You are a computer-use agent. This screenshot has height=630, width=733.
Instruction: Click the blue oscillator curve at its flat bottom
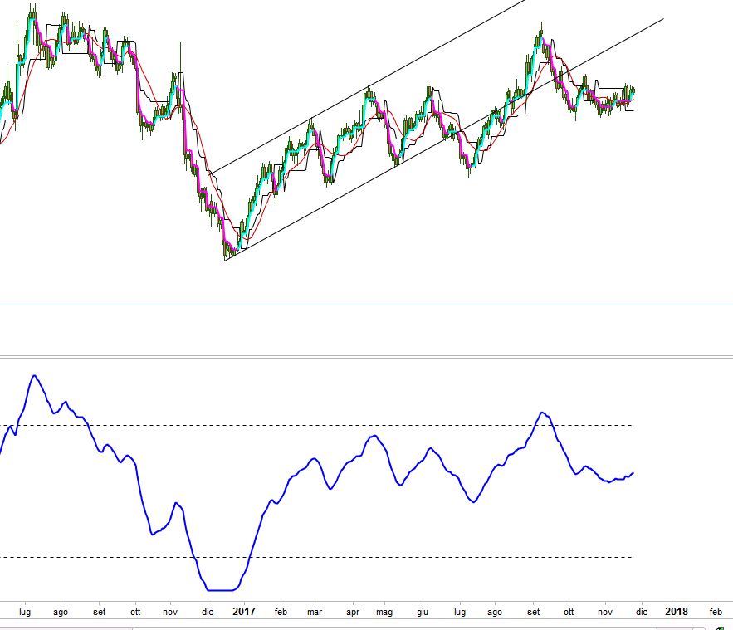pos(220,590)
